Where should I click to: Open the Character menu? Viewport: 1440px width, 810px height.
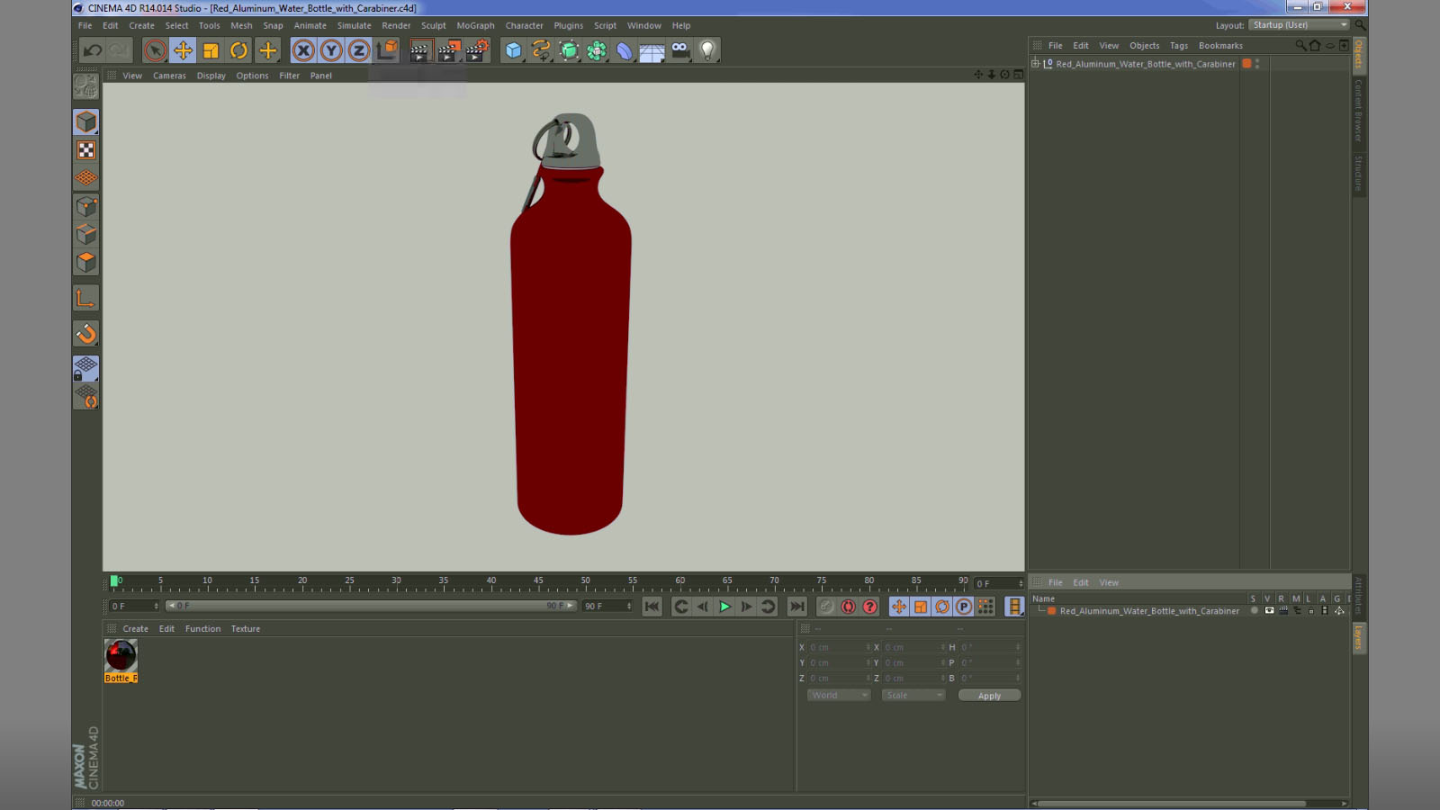pyautogui.click(x=524, y=25)
